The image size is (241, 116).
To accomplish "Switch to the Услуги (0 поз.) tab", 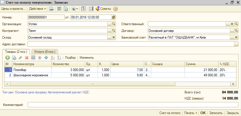I will (45, 51).
